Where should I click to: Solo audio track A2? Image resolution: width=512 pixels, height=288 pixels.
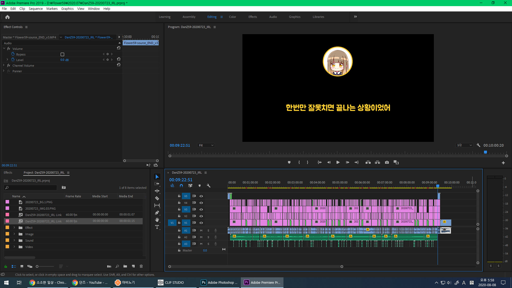(208, 237)
